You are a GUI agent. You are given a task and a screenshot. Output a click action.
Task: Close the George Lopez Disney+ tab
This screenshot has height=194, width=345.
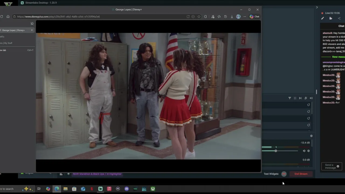click(x=32, y=30)
